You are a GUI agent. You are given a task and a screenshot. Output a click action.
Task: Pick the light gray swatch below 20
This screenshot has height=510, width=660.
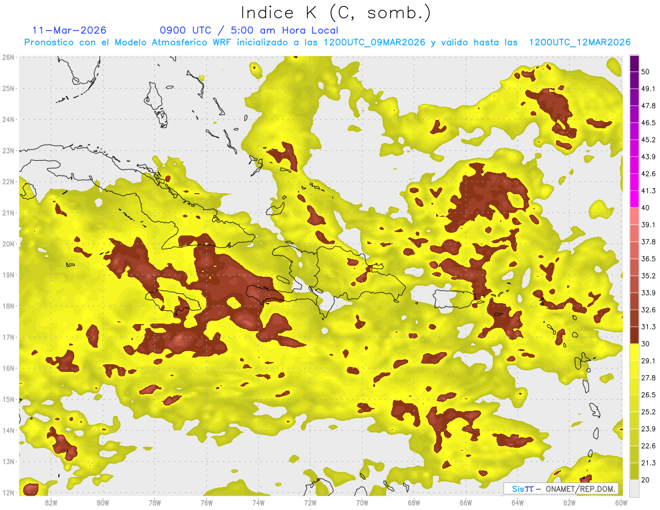634,488
